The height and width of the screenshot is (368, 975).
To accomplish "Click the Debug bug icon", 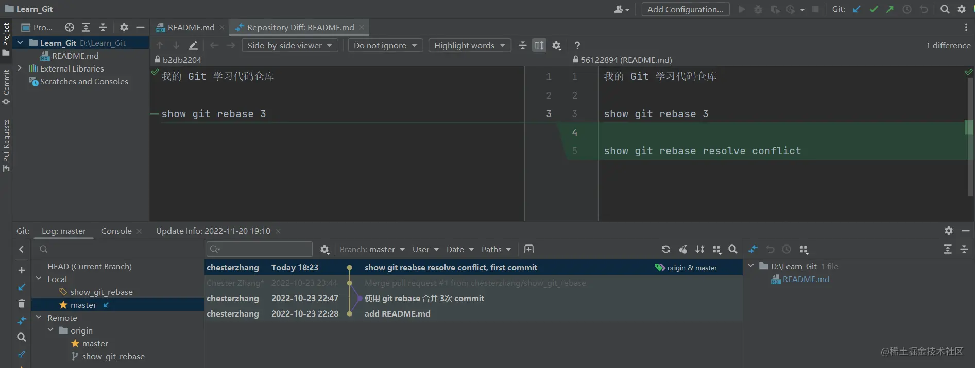I will pos(758,9).
